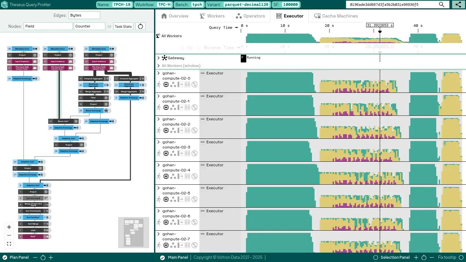Expand the gohan-compute-02-0 worker

tap(158, 73)
